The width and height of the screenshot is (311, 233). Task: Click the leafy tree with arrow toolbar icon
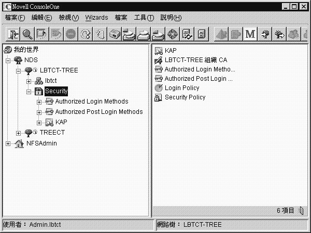coord(265,34)
